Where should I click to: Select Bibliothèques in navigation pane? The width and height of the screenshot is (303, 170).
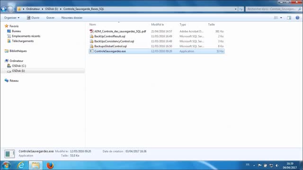(18, 51)
